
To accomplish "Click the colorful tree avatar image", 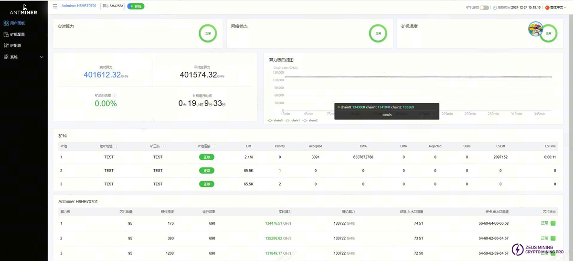I will pos(535,29).
